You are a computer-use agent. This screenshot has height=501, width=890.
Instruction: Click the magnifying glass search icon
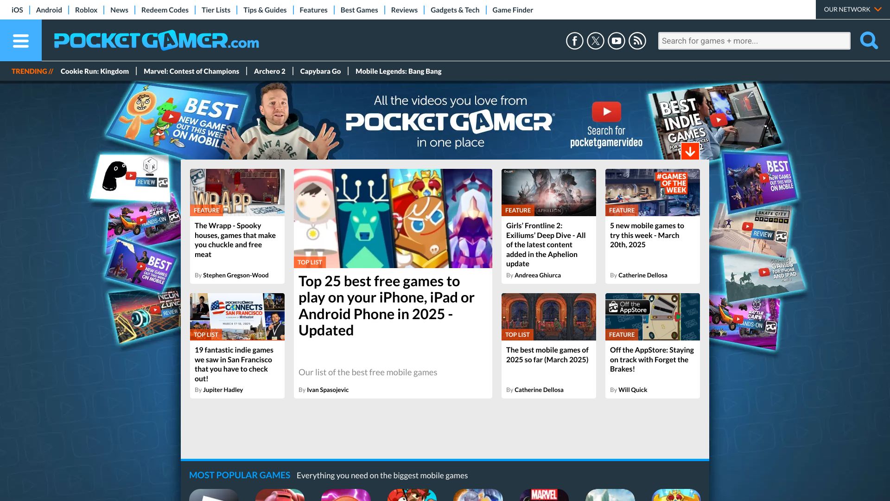[x=869, y=41]
